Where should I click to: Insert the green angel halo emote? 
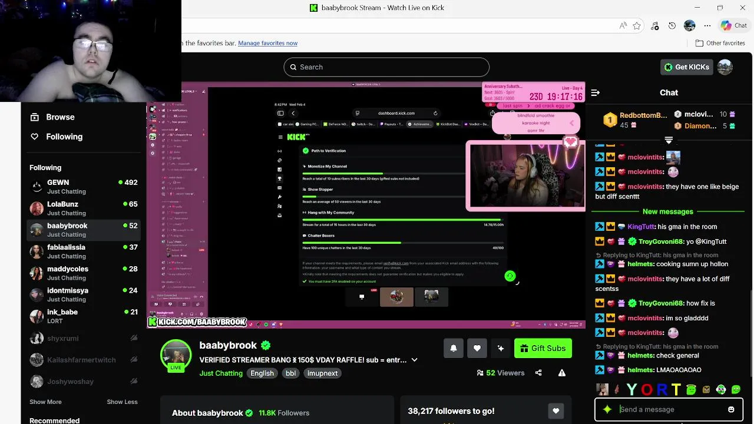(691, 389)
